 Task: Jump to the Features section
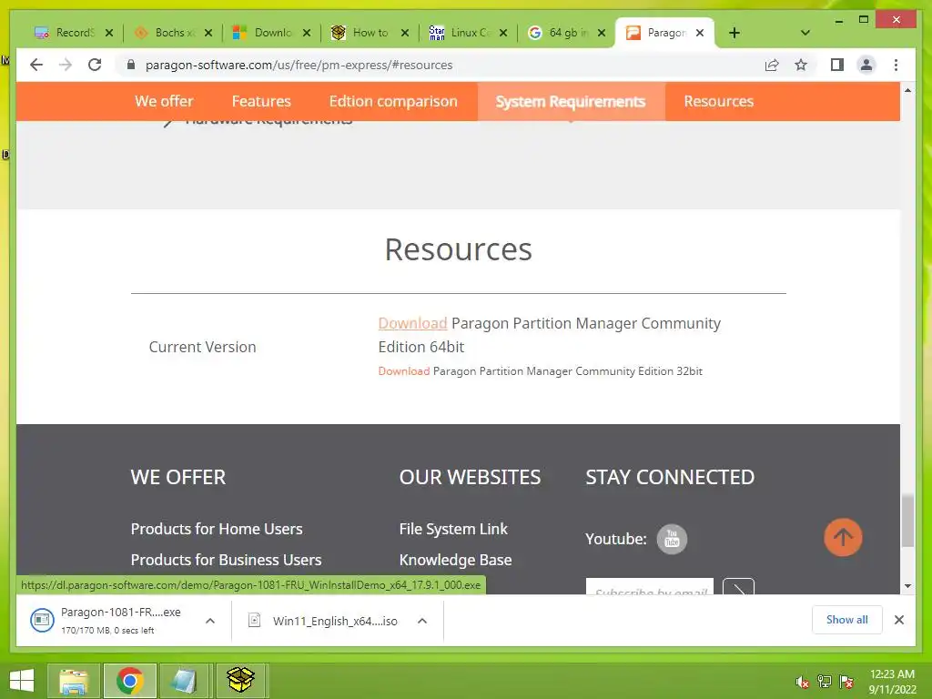[x=261, y=101]
